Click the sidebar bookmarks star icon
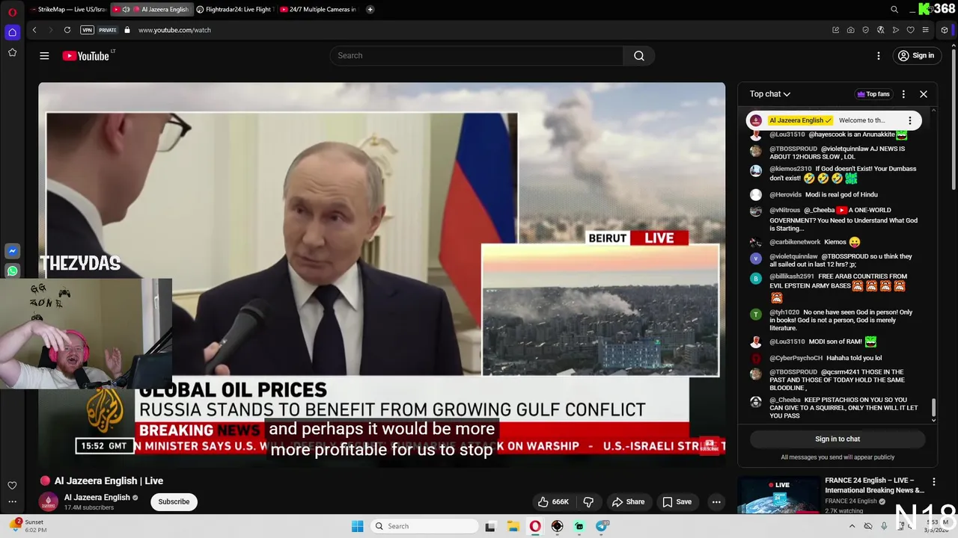The image size is (958, 538). [12, 52]
